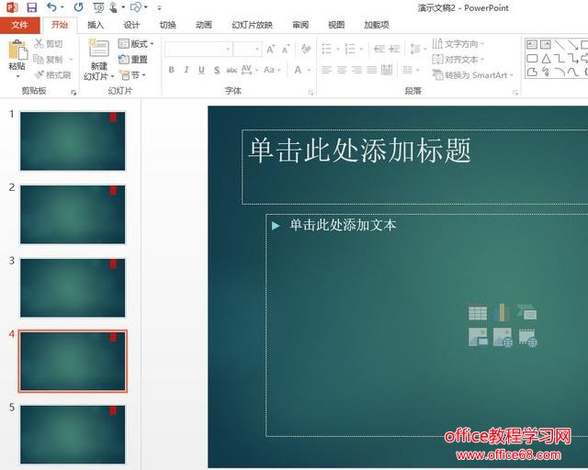Open Text Direction (文字方向) dropdown
Image resolution: width=588 pixels, height=470 pixels.
pos(458,44)
